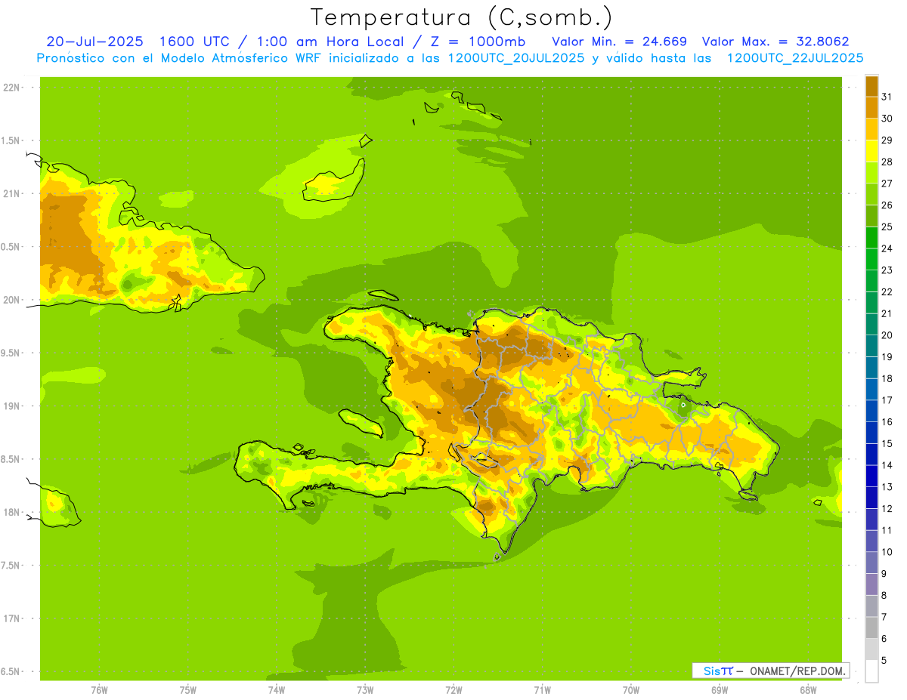Click the color scale label "10"
The width and height of the screenshot is (907, 700).
887,552
